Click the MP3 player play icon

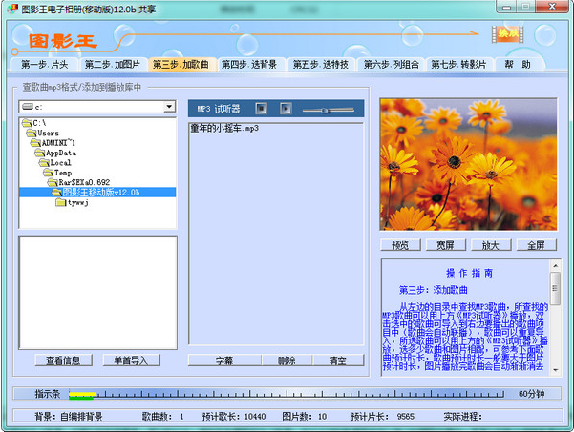[286, 109]
